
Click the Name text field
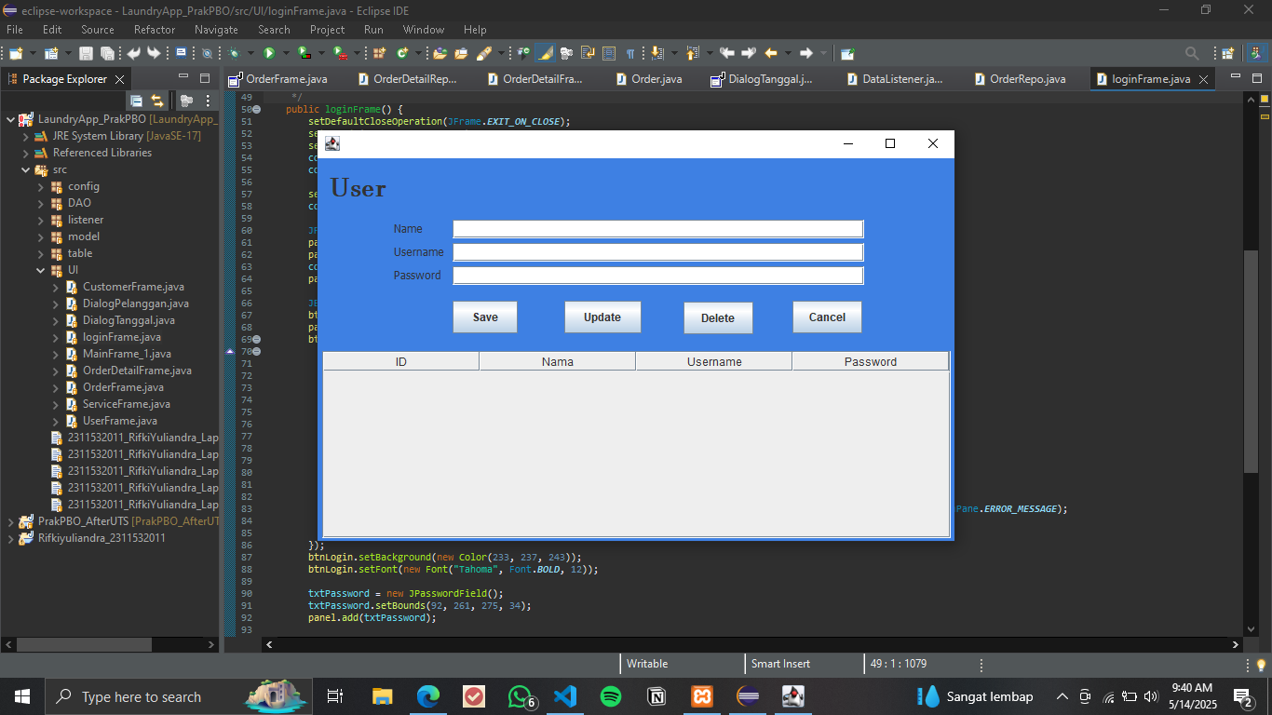[x=657, y=229]
